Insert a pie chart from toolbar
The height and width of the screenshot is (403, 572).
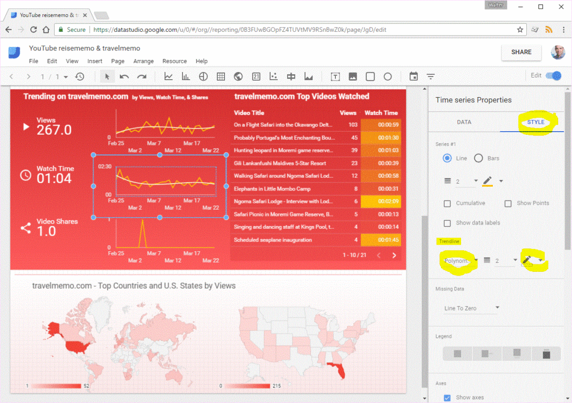(203, 77)
